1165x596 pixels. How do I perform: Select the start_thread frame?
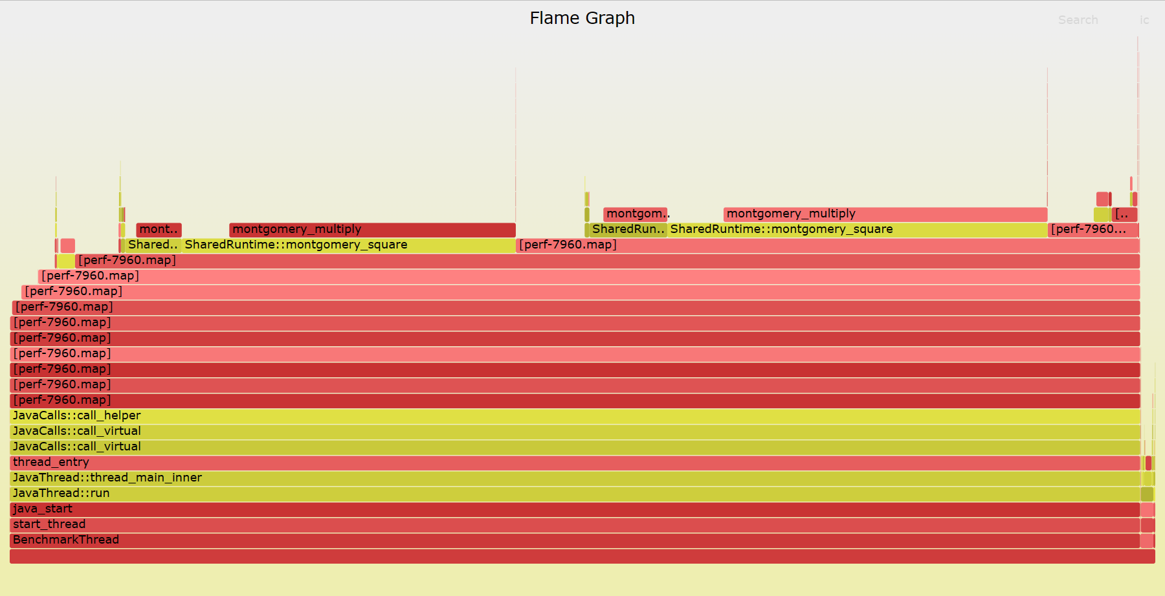point(575,525)
